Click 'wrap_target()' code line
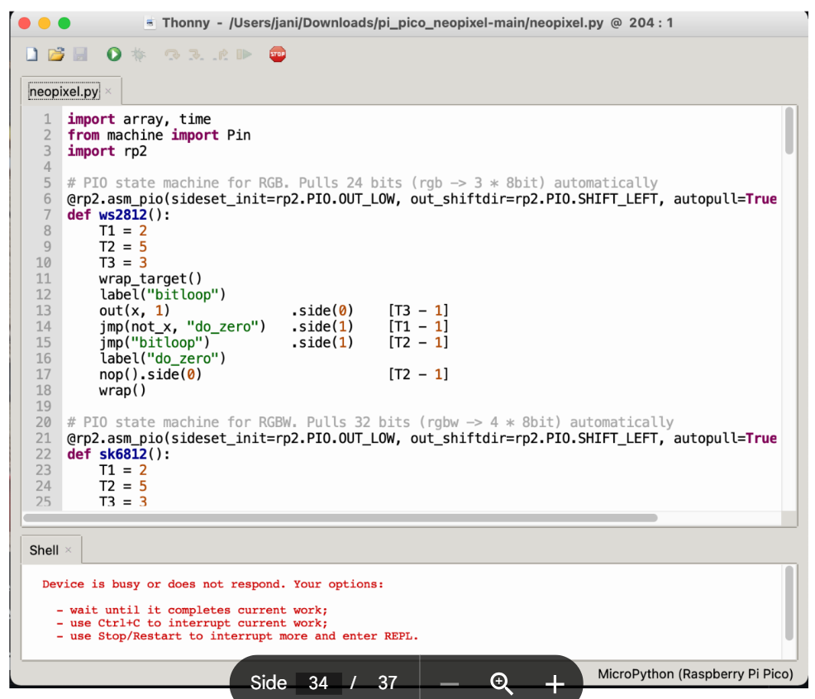This screenshot has height=699, width=815. [150, 278]
